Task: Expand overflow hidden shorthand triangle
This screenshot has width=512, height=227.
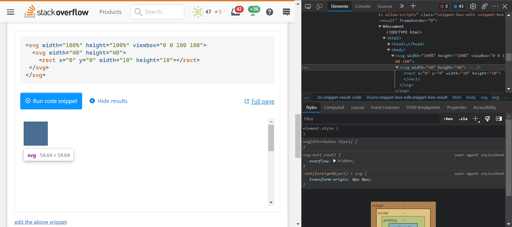Action: pos(334,161)
